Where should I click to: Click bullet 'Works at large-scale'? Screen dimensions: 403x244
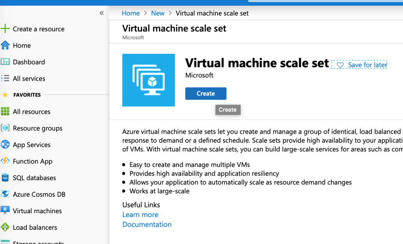click(x=159, y=191)
